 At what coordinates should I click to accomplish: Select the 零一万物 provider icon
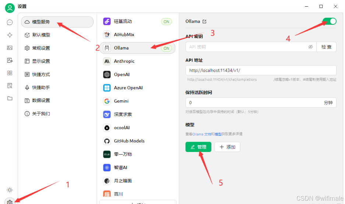click(x=107, y=154)
